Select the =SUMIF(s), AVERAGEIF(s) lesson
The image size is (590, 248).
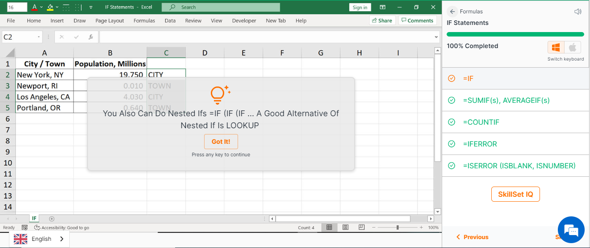516,100
